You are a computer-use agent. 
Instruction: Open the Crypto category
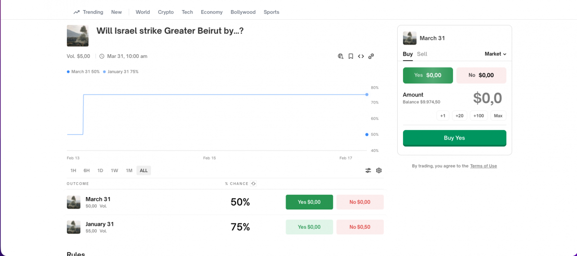pyautogui.click(x=166, y=12)
